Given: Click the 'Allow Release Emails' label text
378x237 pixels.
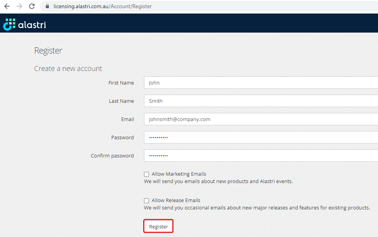Looking at the screenshot, I should 176,201.
